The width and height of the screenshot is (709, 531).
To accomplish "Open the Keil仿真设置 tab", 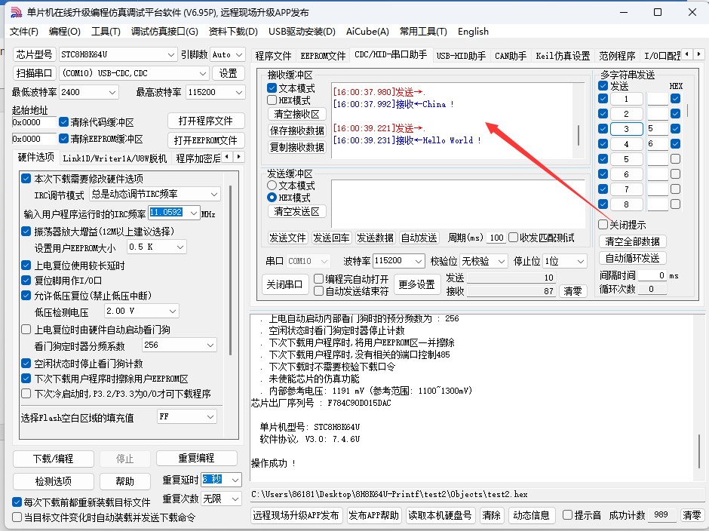I will coord(563,56).
